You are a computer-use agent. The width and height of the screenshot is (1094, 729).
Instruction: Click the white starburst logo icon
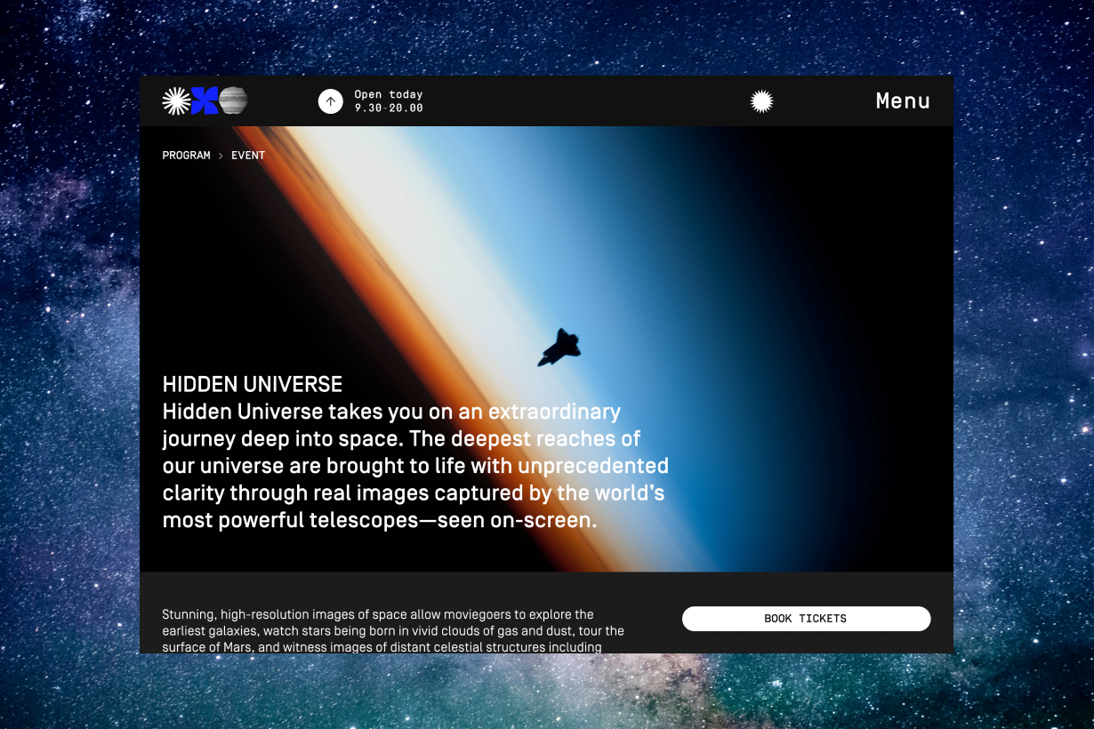pyautogui.click(x=175, y=101)
